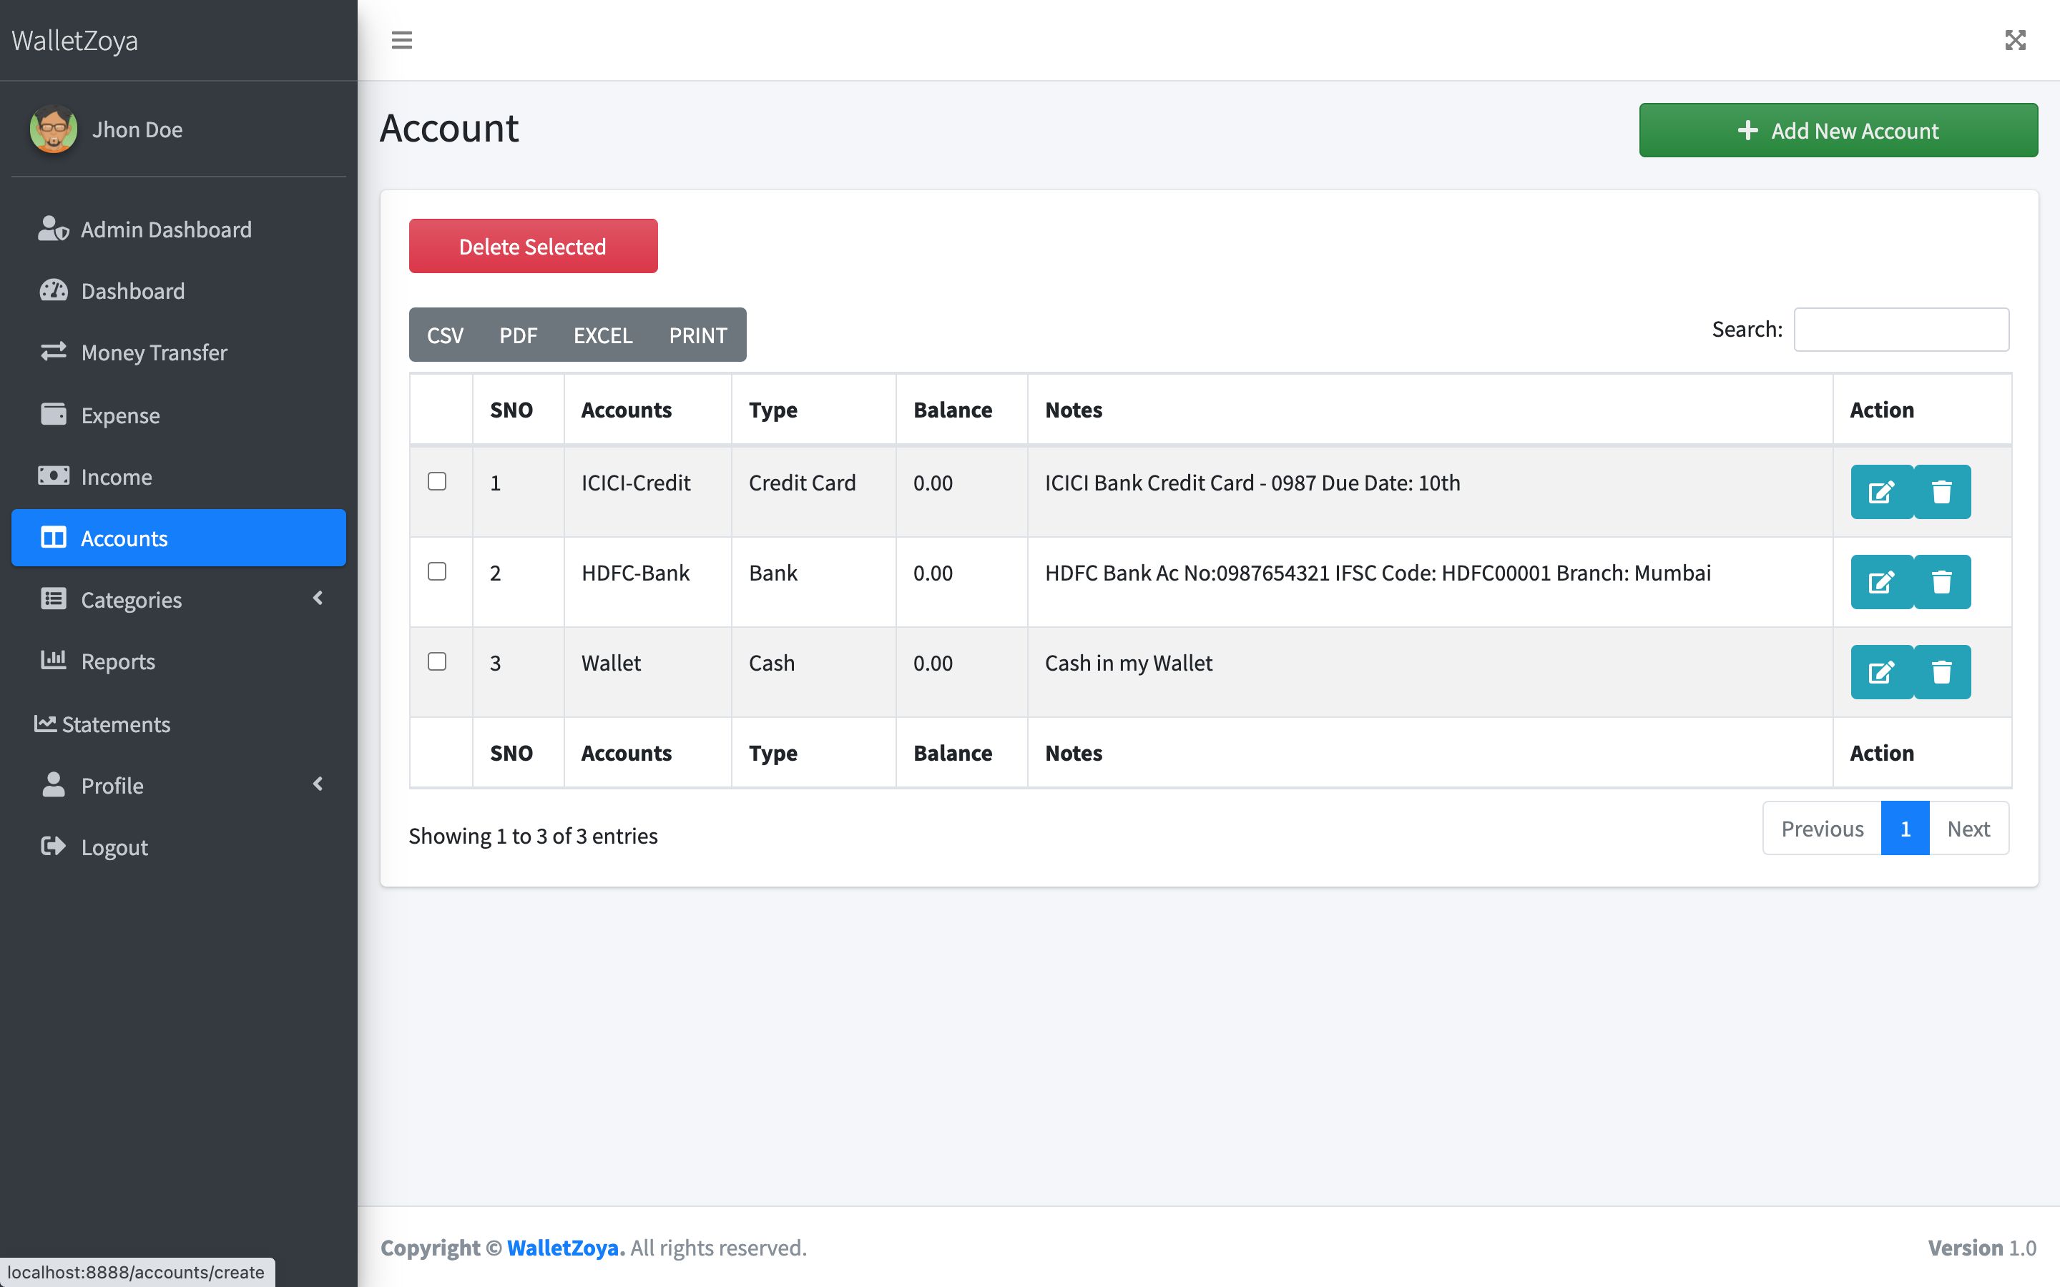Open Money Transfer in sidebar
This screenshot has width=2060, height=1287.
tap(153, 352)
